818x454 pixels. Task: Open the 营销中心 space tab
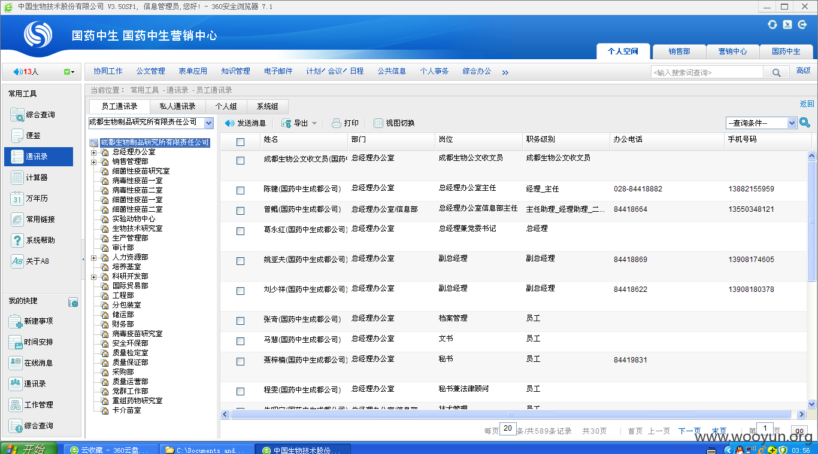pos(732,51)
